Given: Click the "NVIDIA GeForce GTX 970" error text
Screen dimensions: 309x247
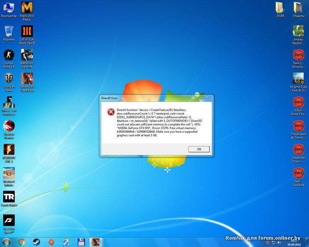Looking at the screenshot, I should pos(133,128).
